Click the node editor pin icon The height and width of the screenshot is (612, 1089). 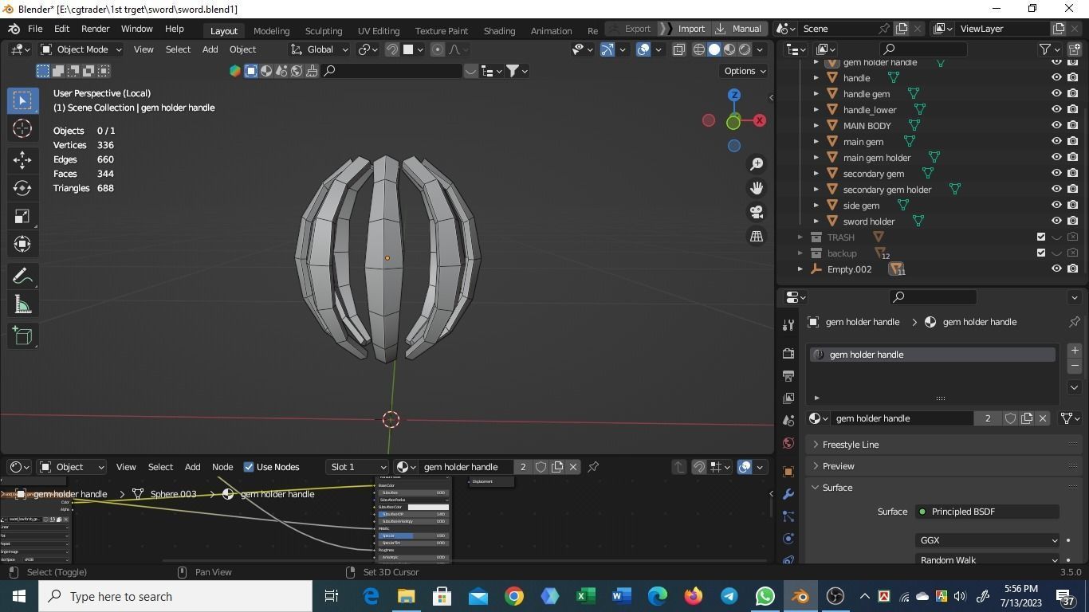point(593,467)
